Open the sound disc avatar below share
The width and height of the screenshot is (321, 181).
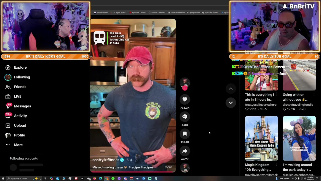pyautogui.click(x=185, y=168)
